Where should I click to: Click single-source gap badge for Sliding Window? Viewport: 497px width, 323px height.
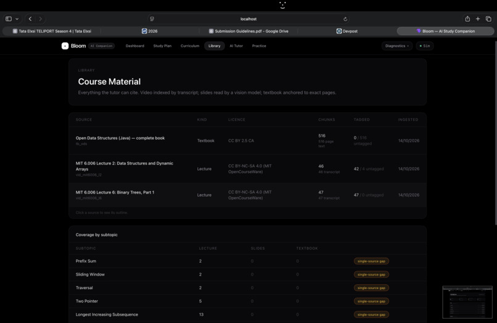[x=371, y=274]
